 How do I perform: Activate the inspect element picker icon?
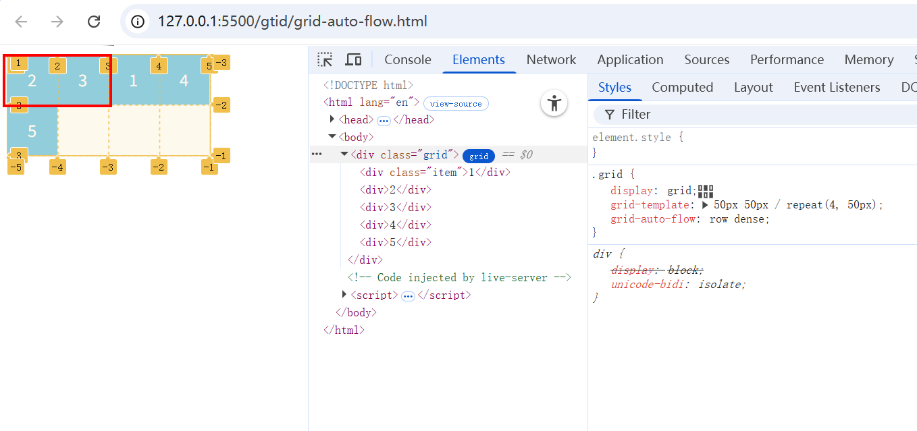tap(325, 59)
